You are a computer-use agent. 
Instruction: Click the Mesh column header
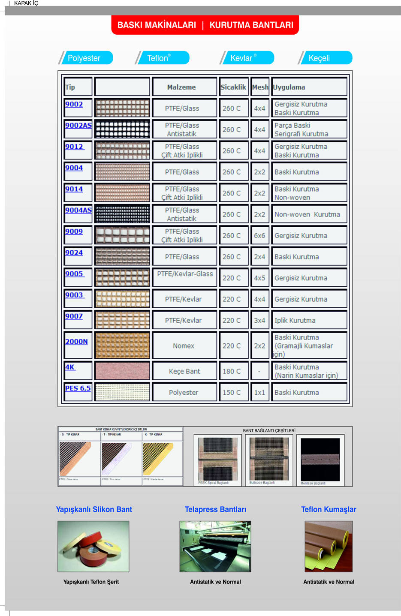[x=260, y=87]
